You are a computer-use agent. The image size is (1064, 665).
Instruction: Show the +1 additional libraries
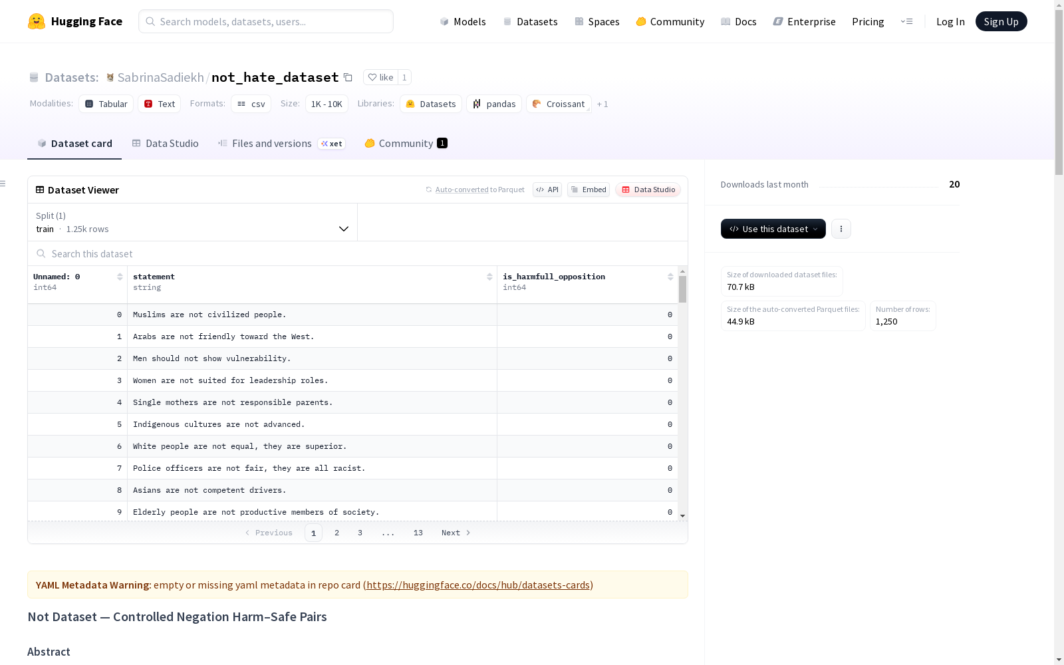pyautogui.click(x=602, y=104)
